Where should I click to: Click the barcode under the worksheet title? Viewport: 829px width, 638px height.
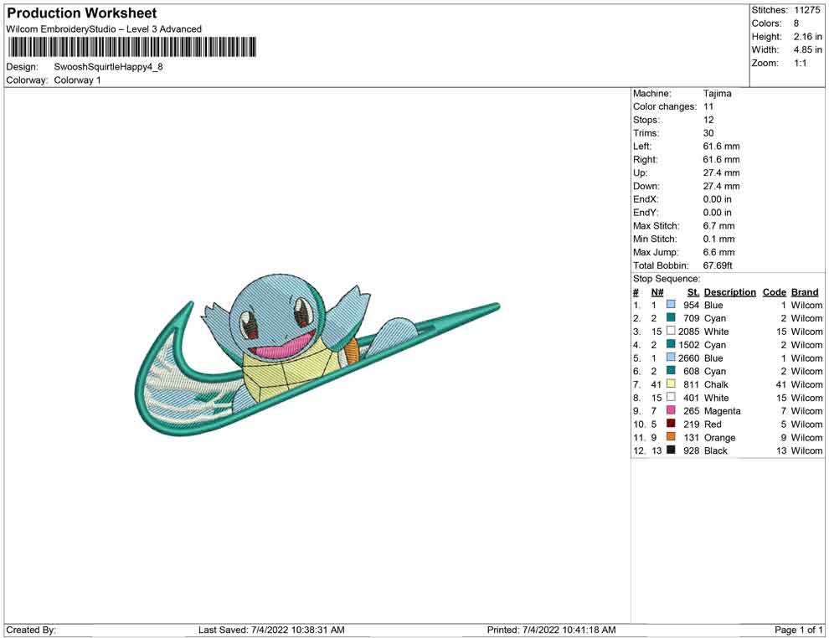click(132, 47)
